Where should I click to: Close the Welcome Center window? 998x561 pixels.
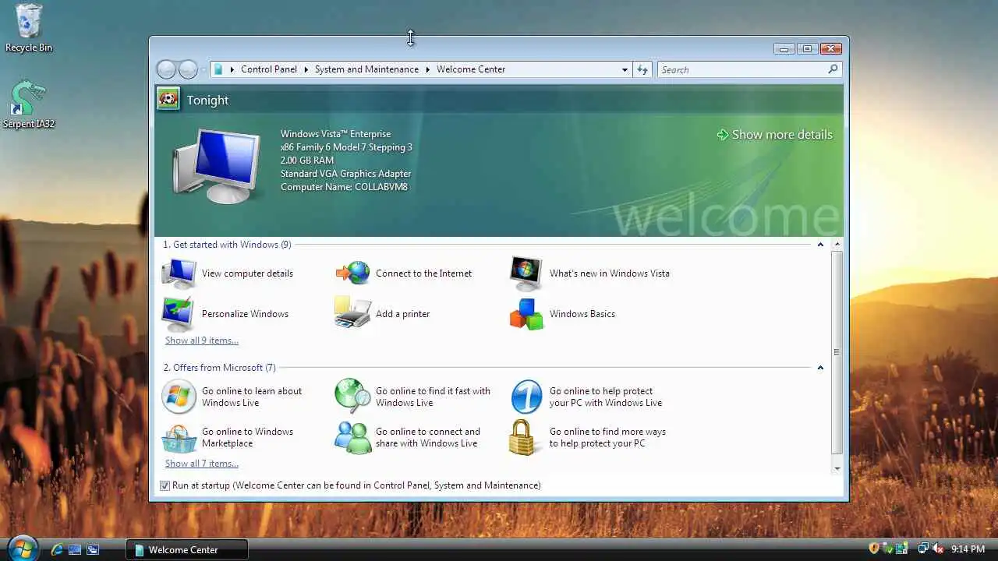pos(831,48)
